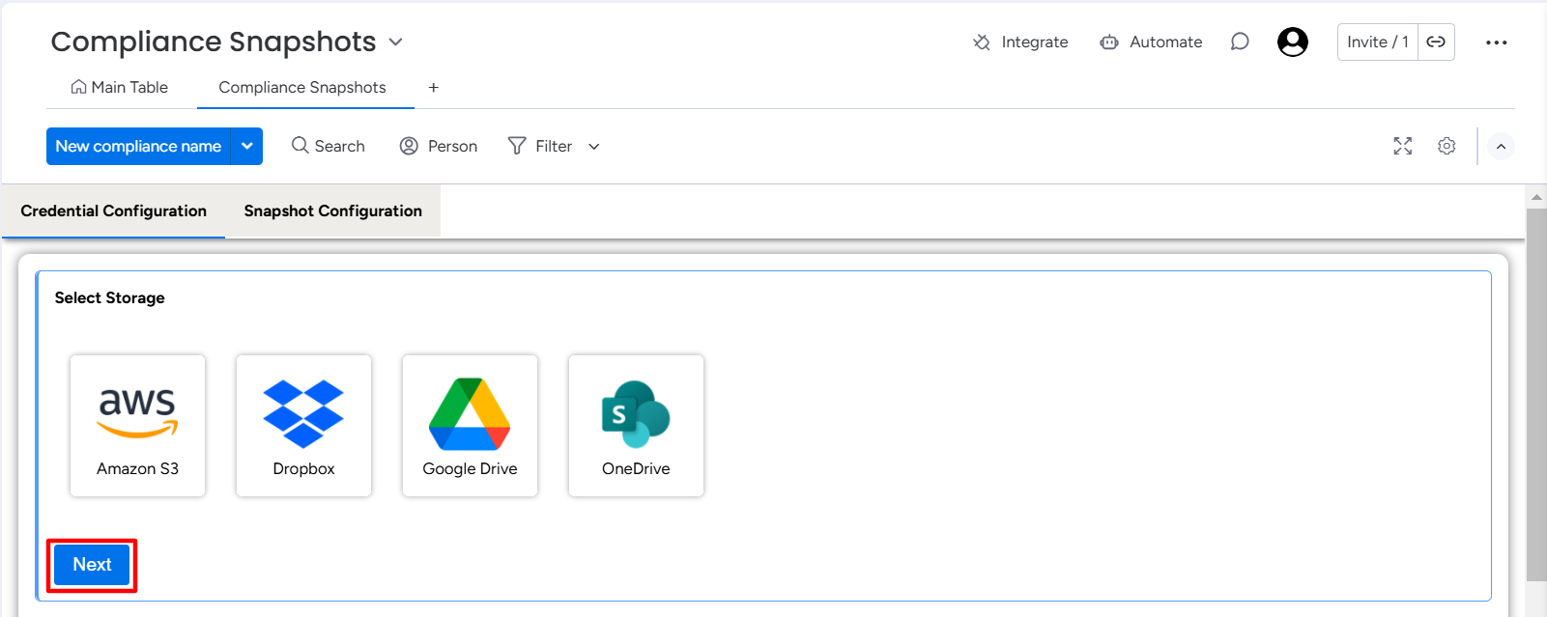1547x617 pixels.
Task: Collapse the header with the up chevron
Action: pyautogui.click(x=1501, y=147)
